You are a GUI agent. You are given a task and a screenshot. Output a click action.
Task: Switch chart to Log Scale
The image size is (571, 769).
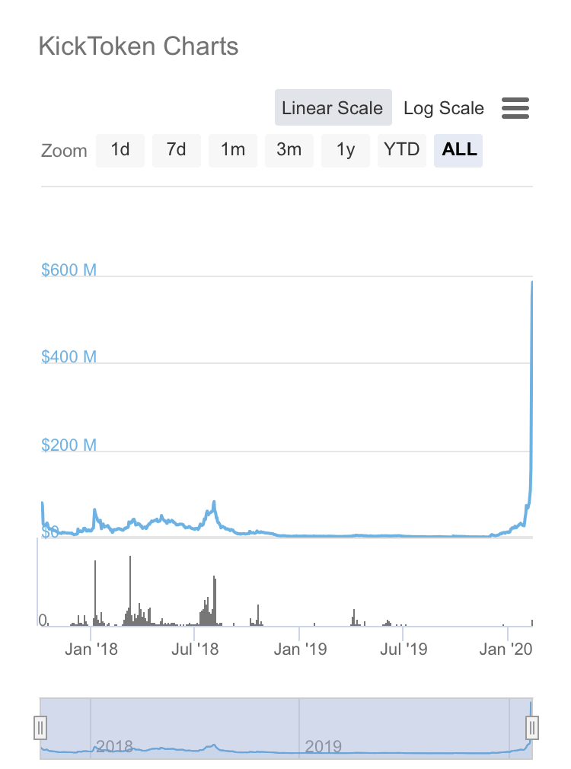(443, 108)
